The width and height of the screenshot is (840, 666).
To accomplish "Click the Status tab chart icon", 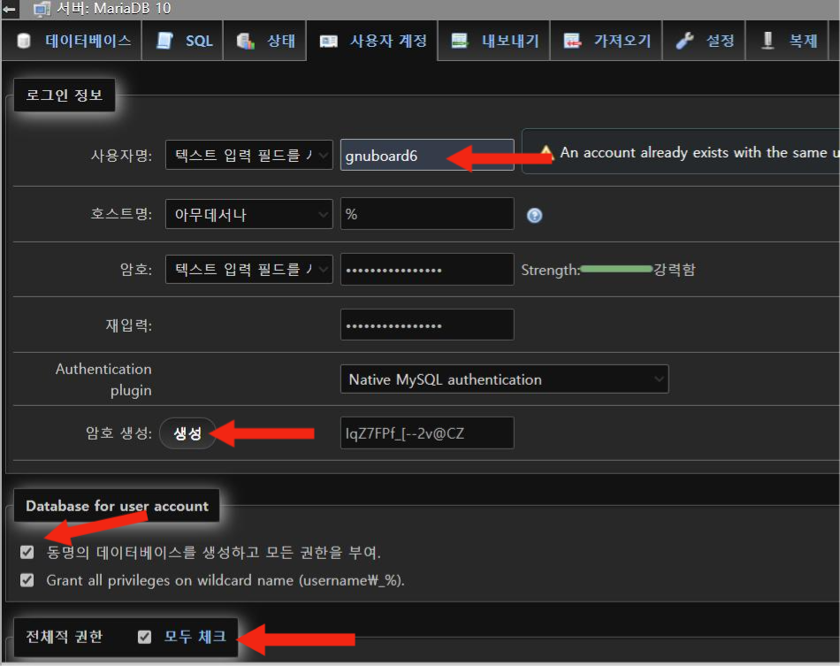I will (x=245, y=42).
